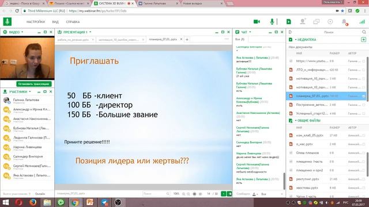Check the box for https://www.youtu... file
Image resolution: width=369 pixels, height=207 pixels.
click(x=364, y=61)
